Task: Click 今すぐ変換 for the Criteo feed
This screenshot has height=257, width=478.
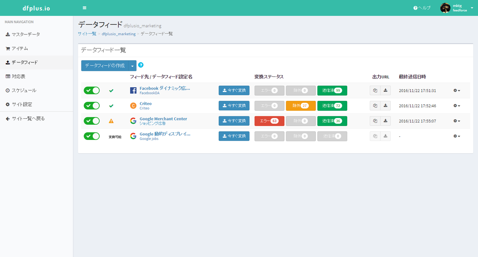Action: tap(234, 106)
